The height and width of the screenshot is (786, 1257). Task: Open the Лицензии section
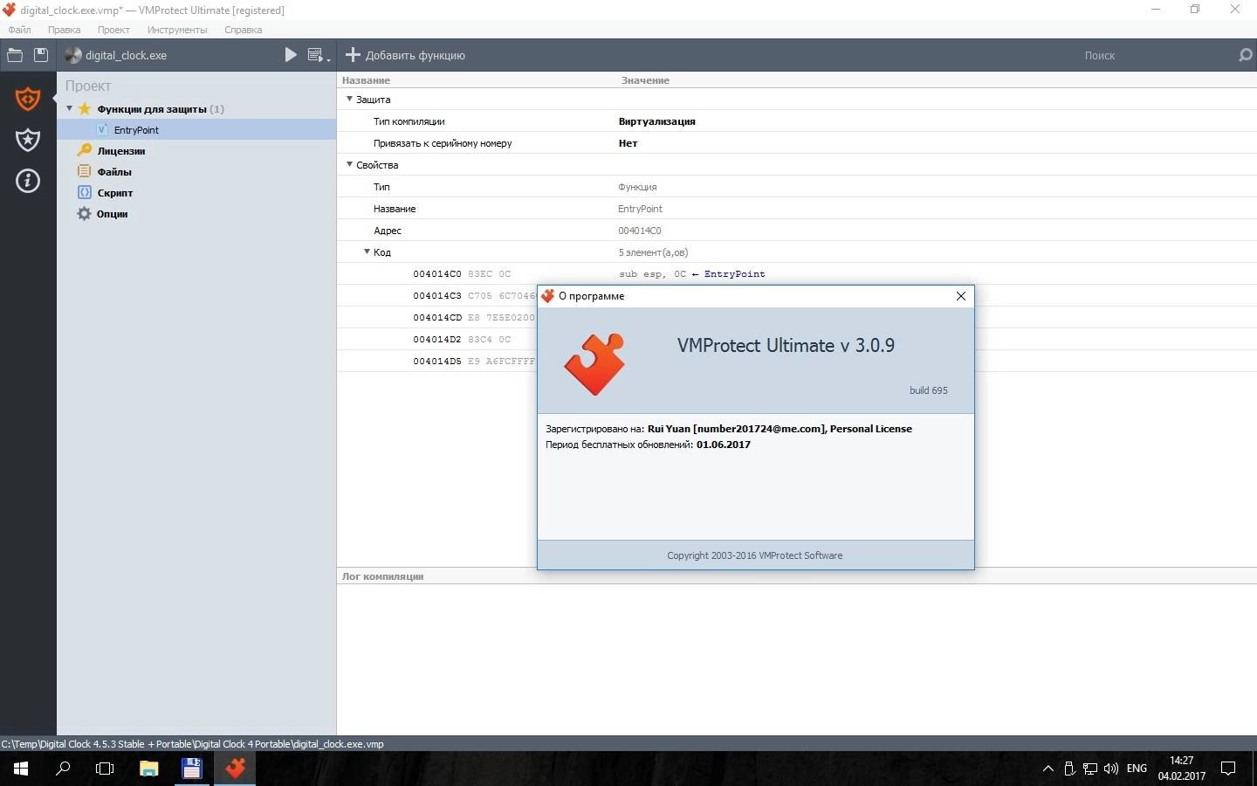coord(121,151)
